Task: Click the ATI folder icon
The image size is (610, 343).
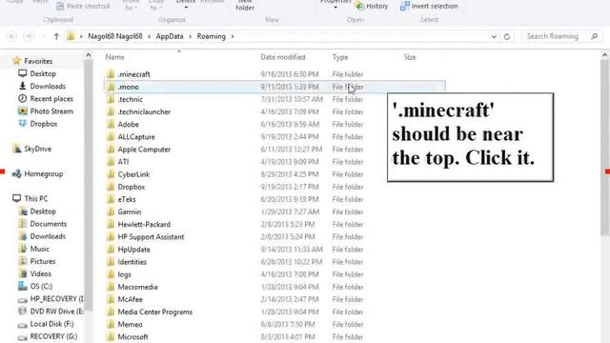Action: point(111,161)
